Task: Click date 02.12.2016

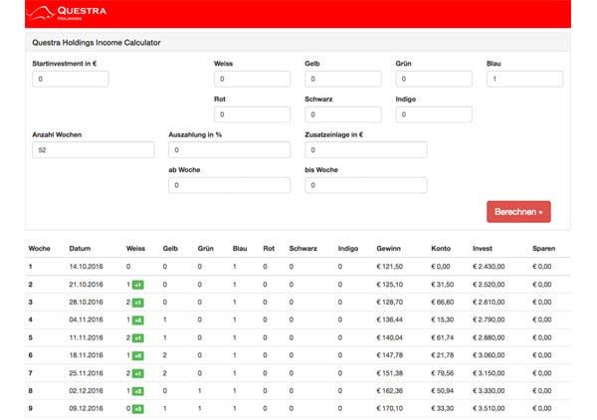Action: pyautogui.click(x=86, y=391)
